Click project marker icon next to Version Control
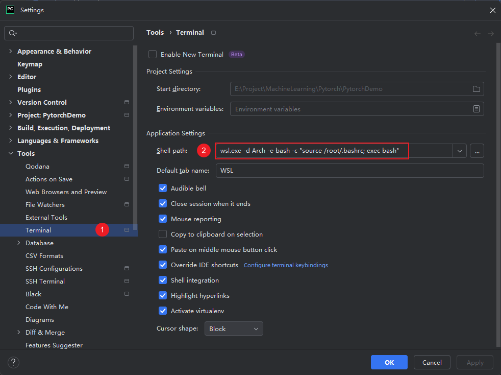This screenshot has width=501, height=375. [127, 102]
